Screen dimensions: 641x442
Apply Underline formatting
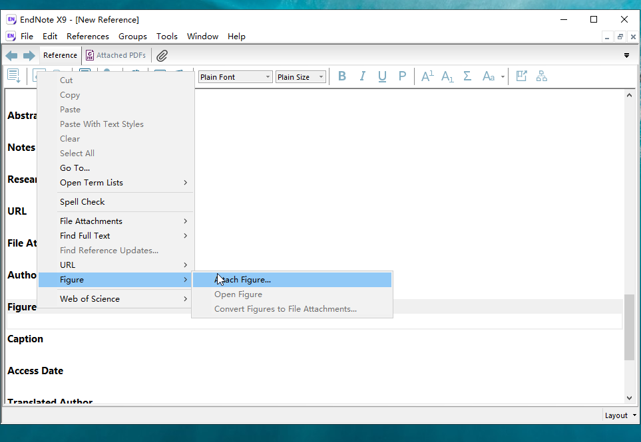(382, 76)
